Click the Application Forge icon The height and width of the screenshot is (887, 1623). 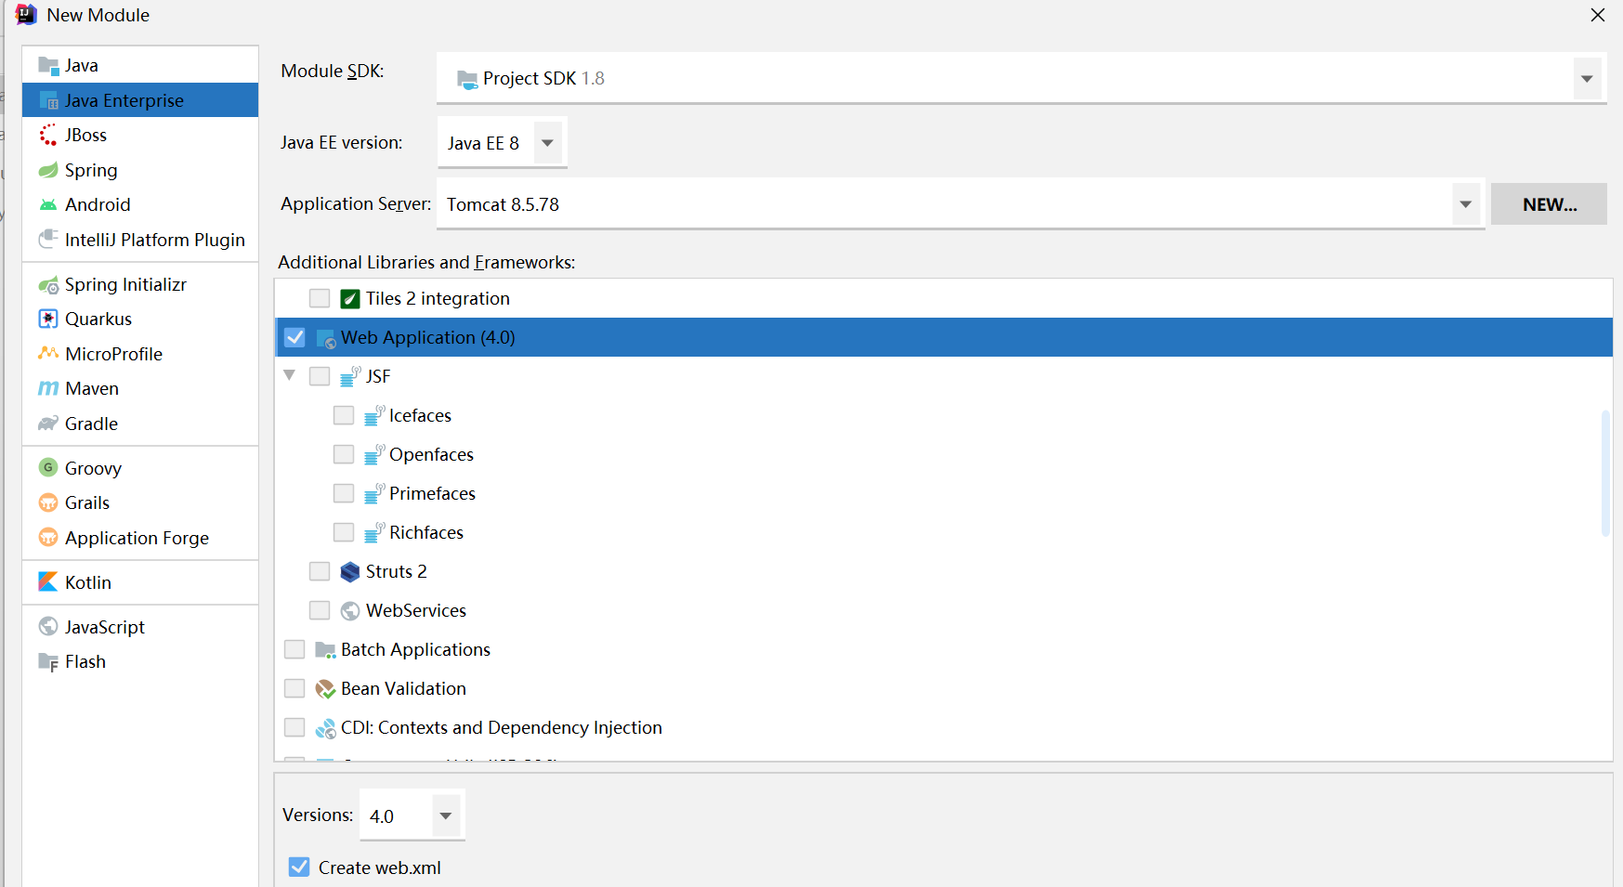click(48, 537)
